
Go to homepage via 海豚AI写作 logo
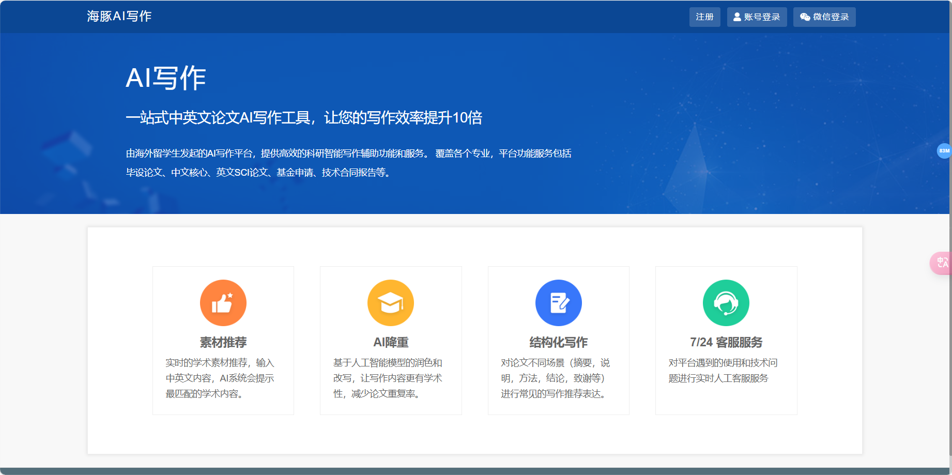coord(119,17)
